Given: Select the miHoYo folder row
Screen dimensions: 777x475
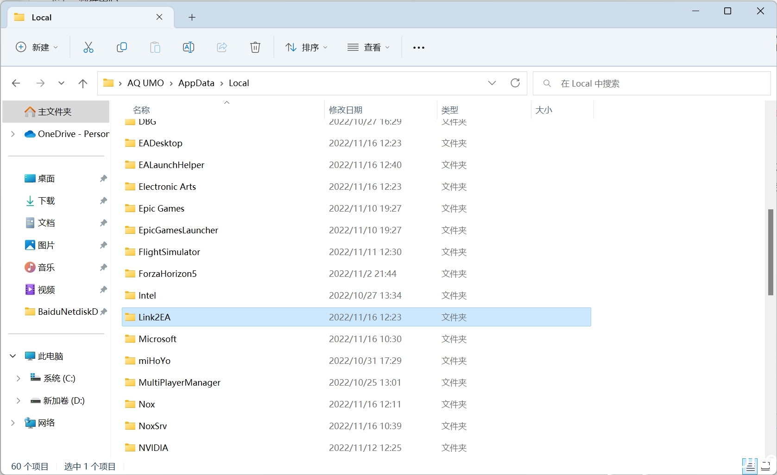Looking at the screenshot, I should tap(356, 361).
